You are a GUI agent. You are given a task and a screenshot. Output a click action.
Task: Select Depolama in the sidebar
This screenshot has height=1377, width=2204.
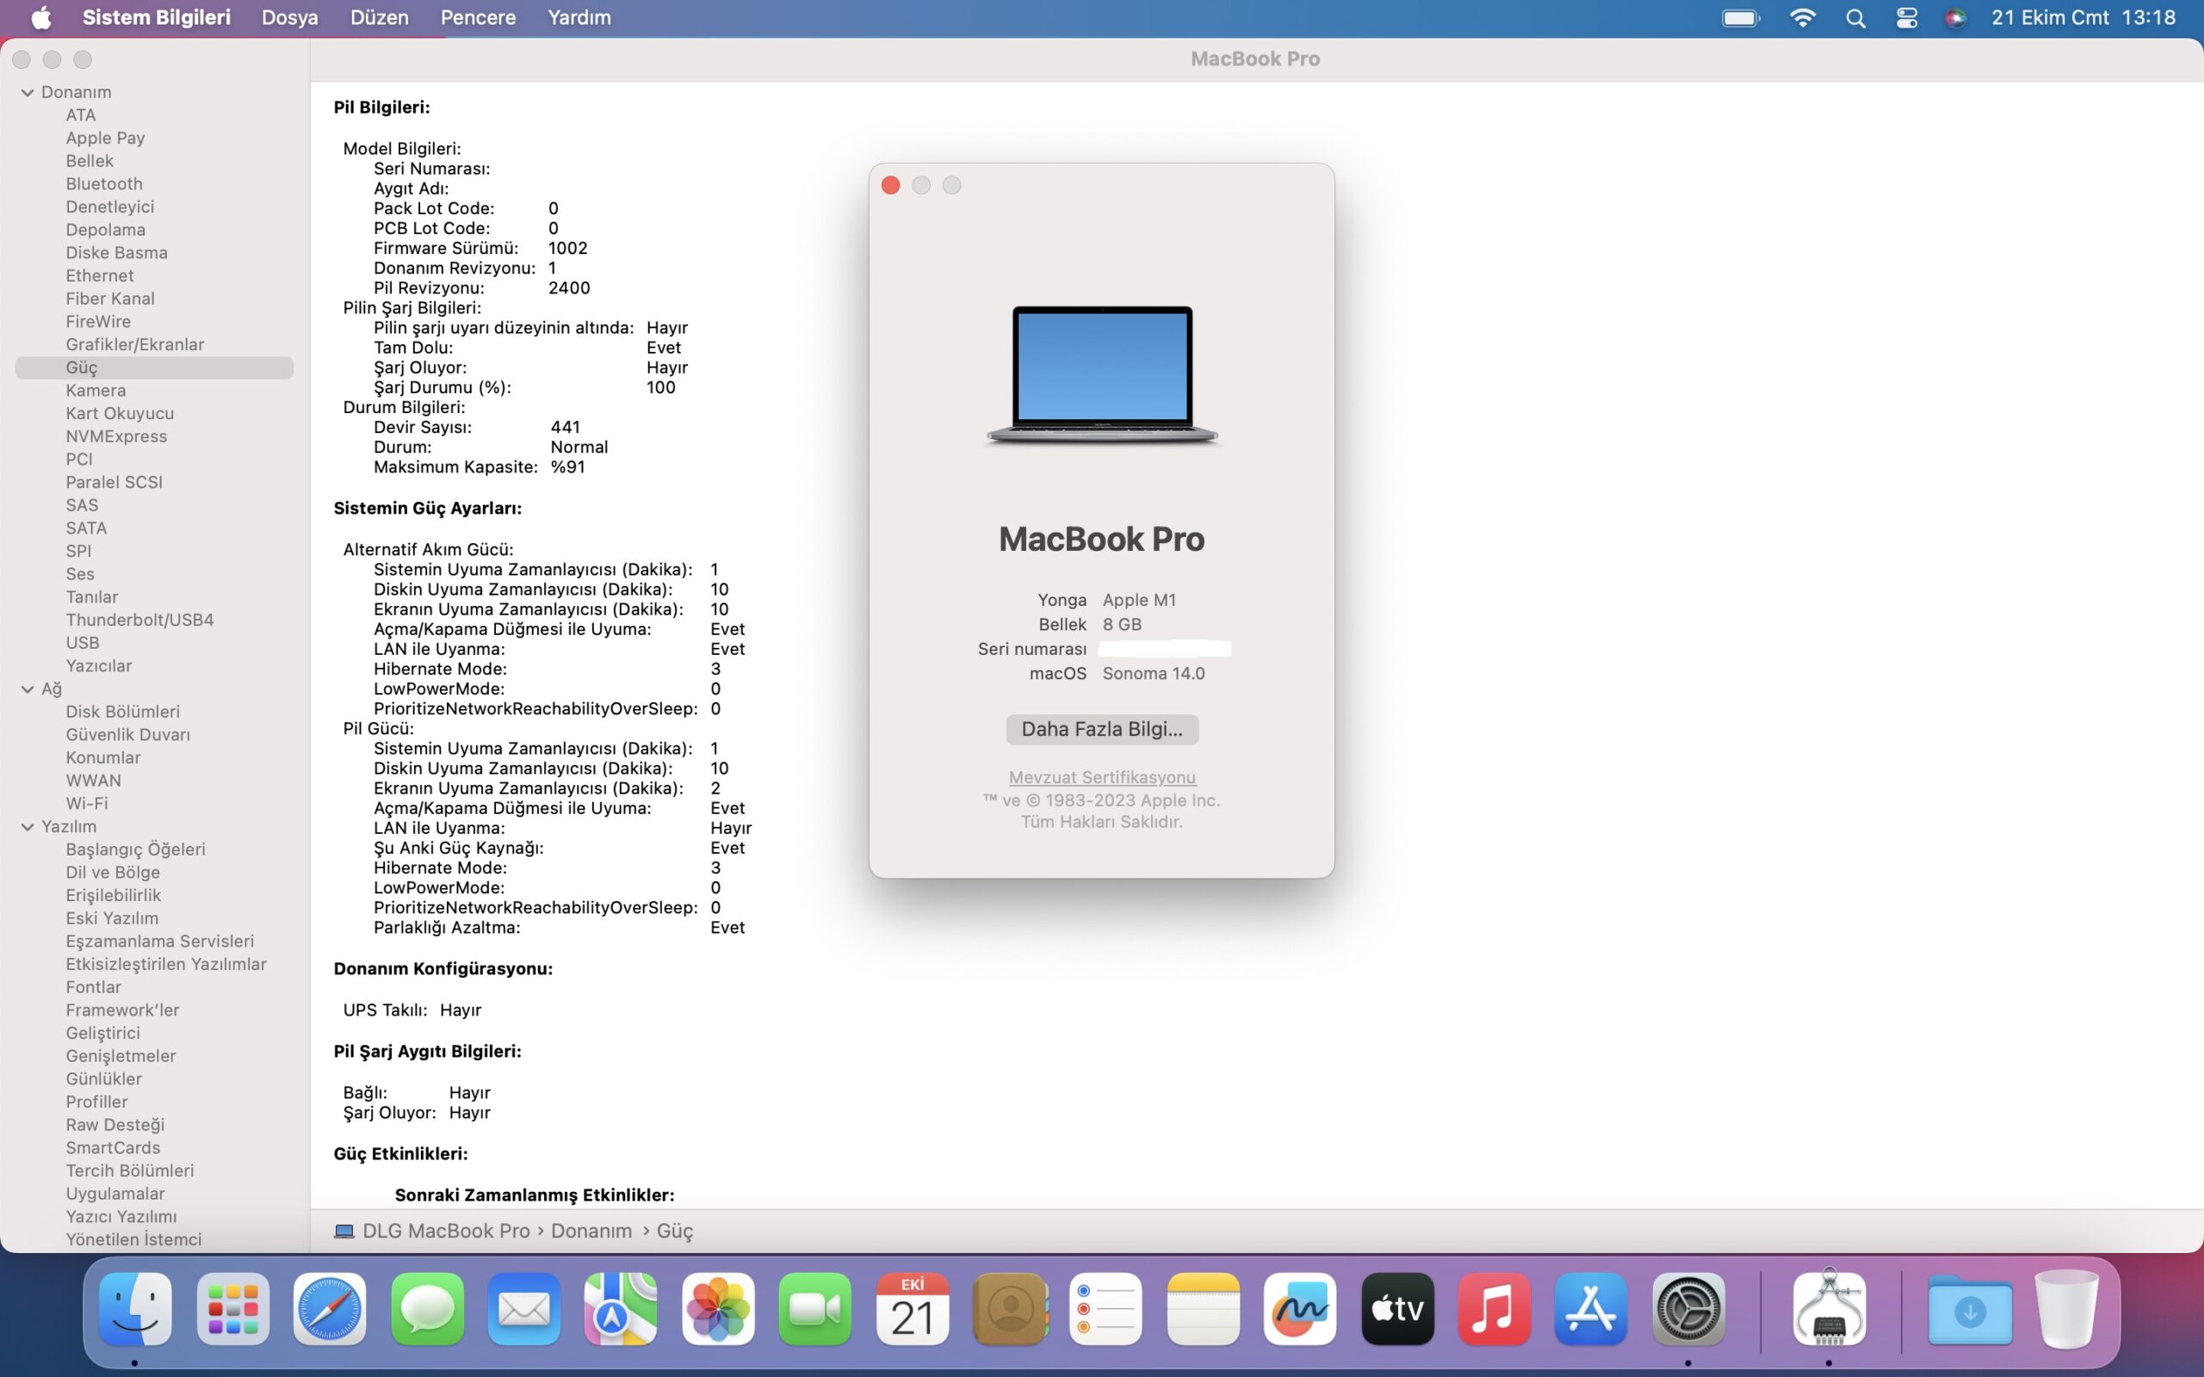105,230
